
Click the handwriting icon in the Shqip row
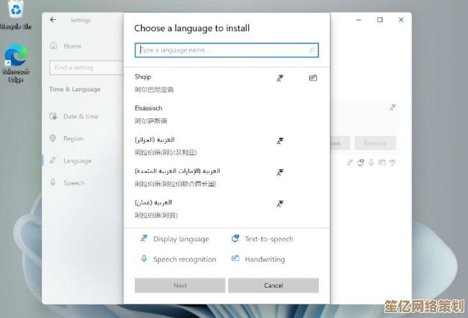click(x=313, y=78)
